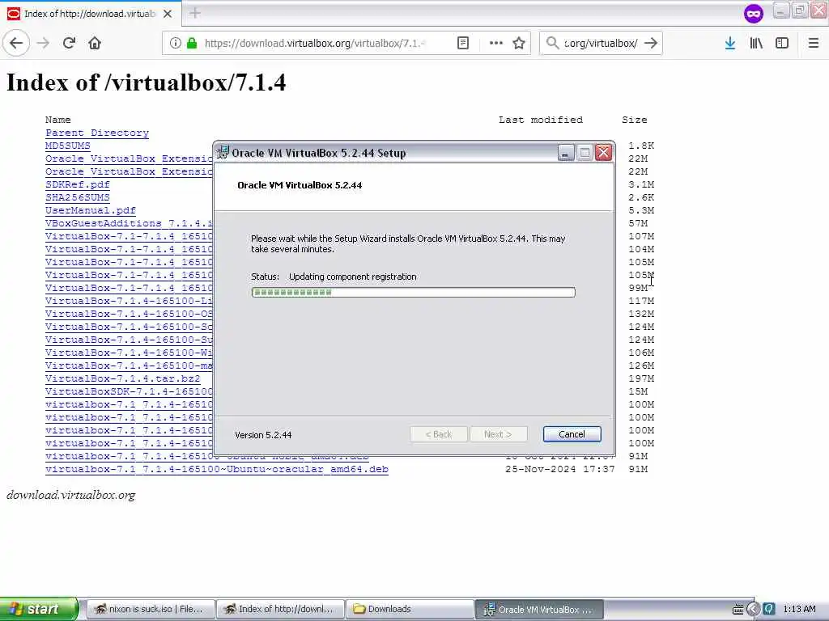Viewport: 829px width, 621px height.
Task: Close the VirtualBox Setup dialog
Action: [603, 153]
